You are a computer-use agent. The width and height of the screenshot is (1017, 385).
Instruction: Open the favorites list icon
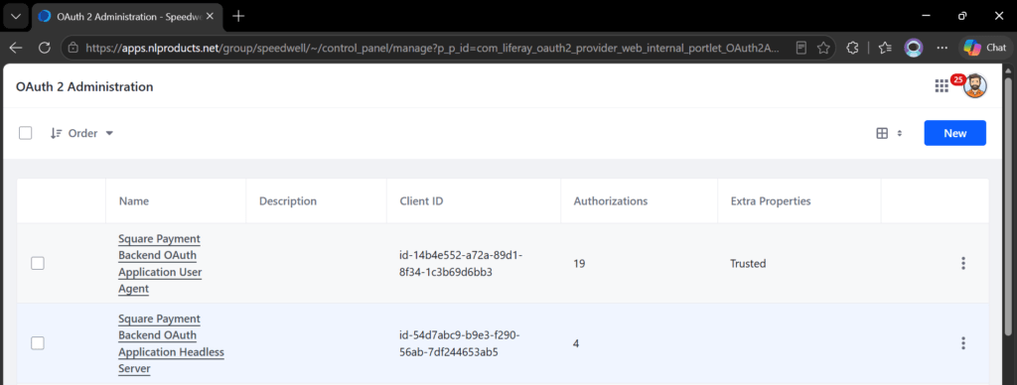pos(885,48)
